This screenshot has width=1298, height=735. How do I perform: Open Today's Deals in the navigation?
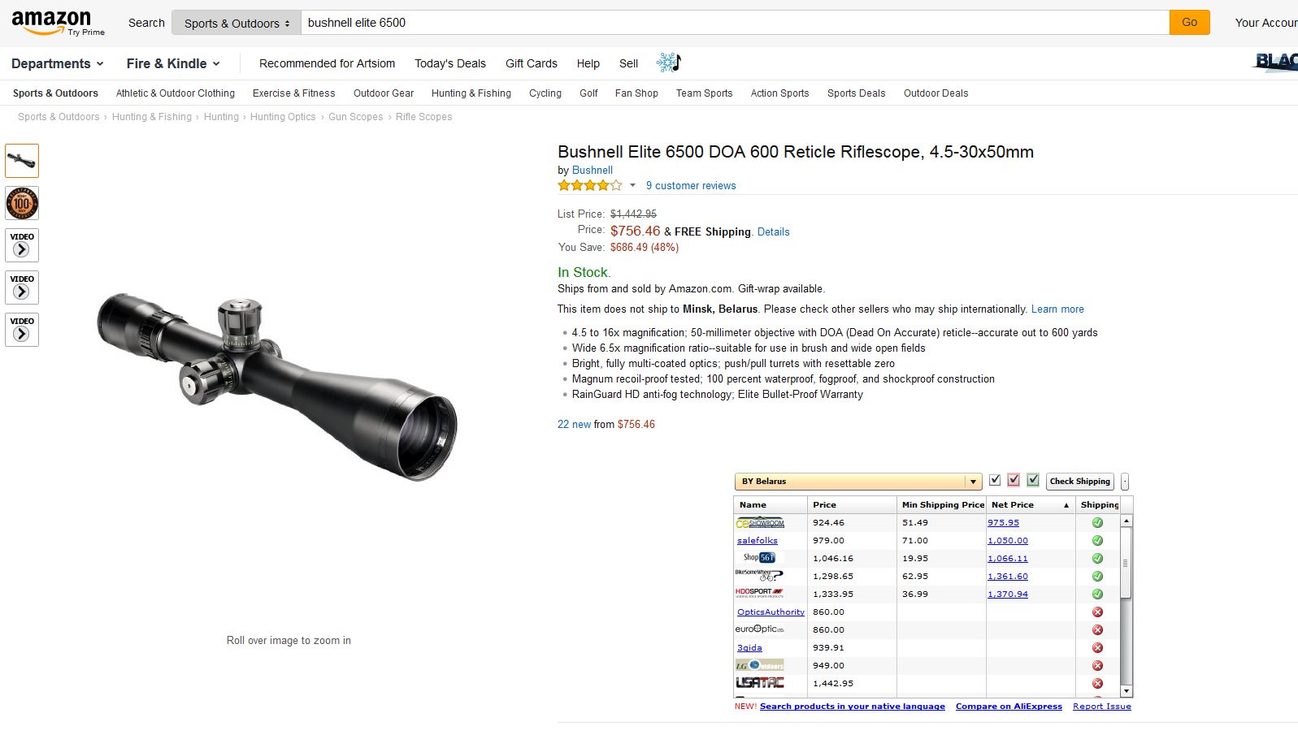point(450,63)
